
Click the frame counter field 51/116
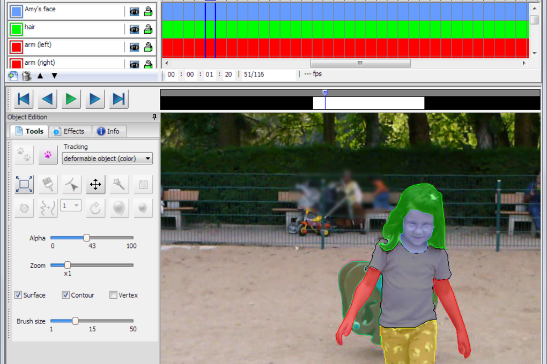click(x=269, y=74)
